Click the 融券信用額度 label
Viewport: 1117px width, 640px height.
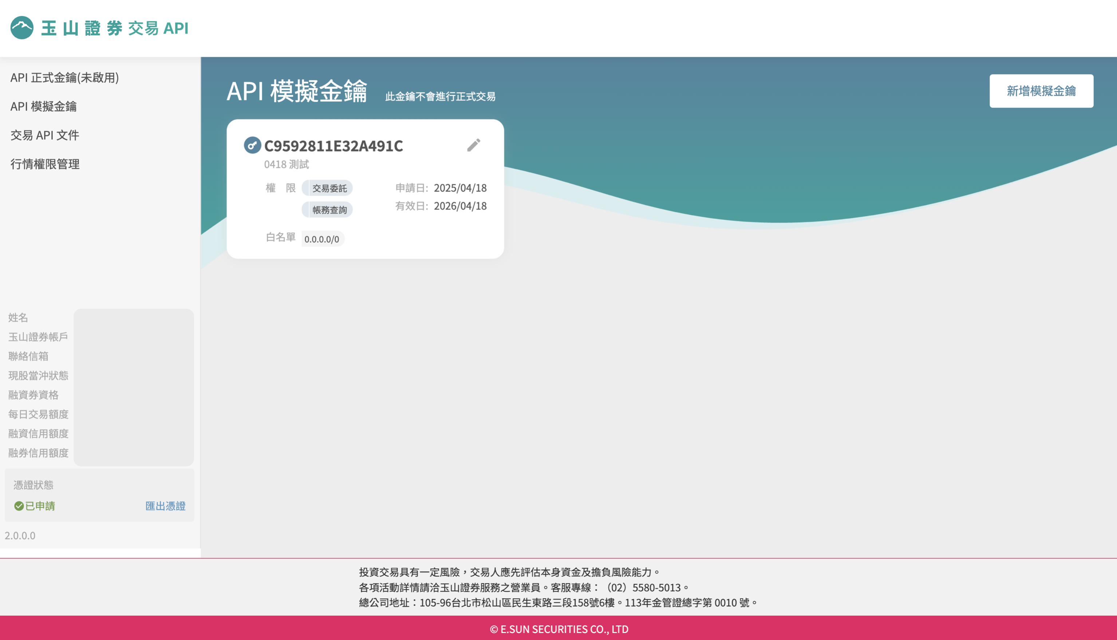pos(38,453)
